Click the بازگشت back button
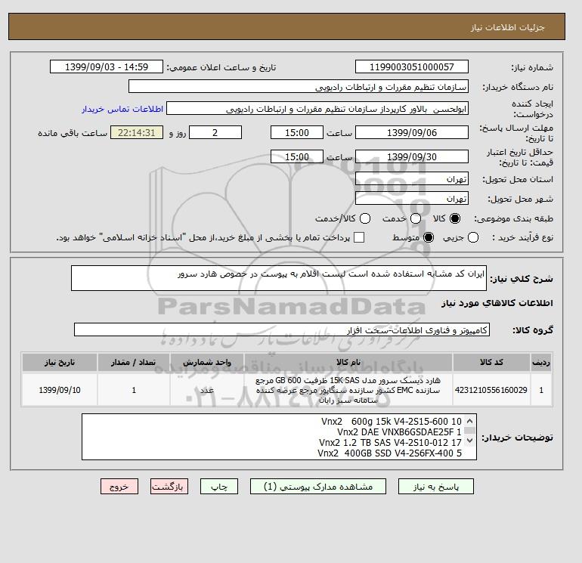 (169, 487)
